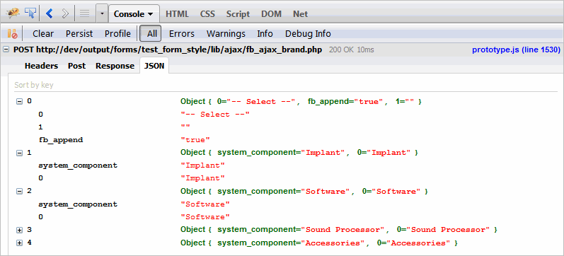Switch to the Net panel tab
564x256 pixels.
point(300,14)
